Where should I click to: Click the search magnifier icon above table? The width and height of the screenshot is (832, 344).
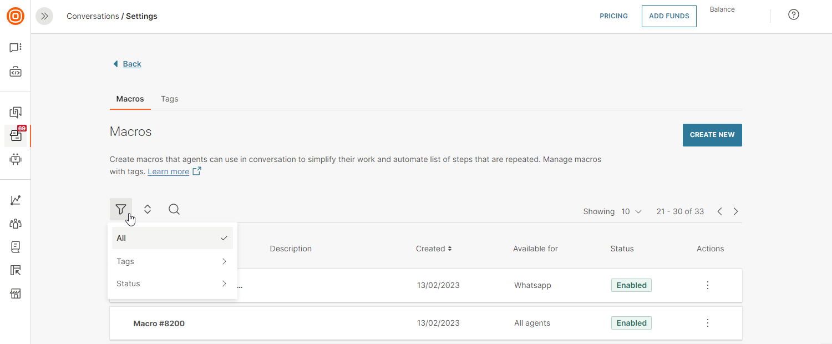pyautogui.click(x=174, y=209)
